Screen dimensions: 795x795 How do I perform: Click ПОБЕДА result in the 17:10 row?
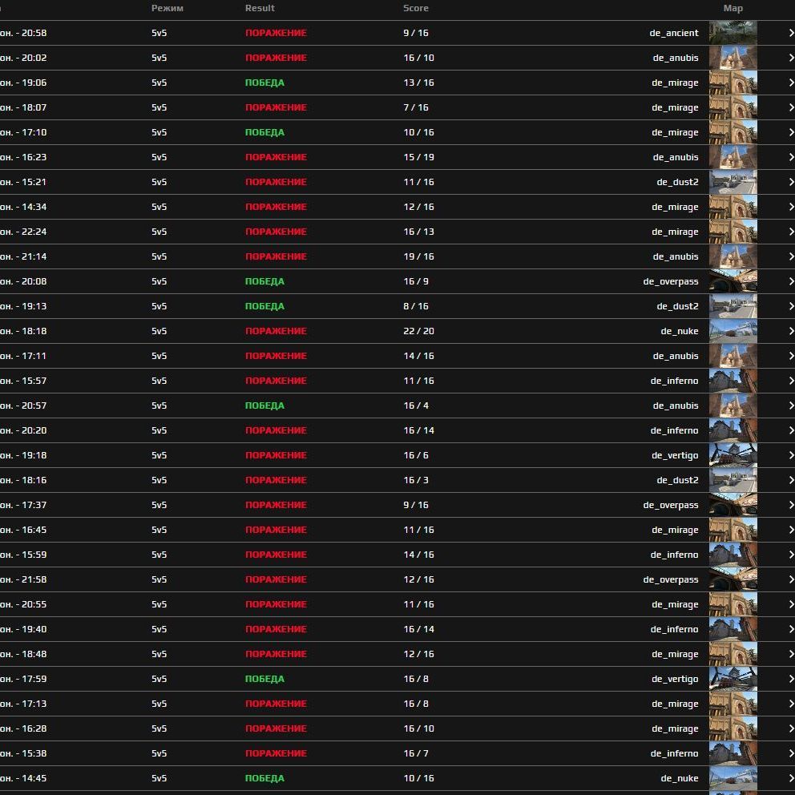[264, 132]
